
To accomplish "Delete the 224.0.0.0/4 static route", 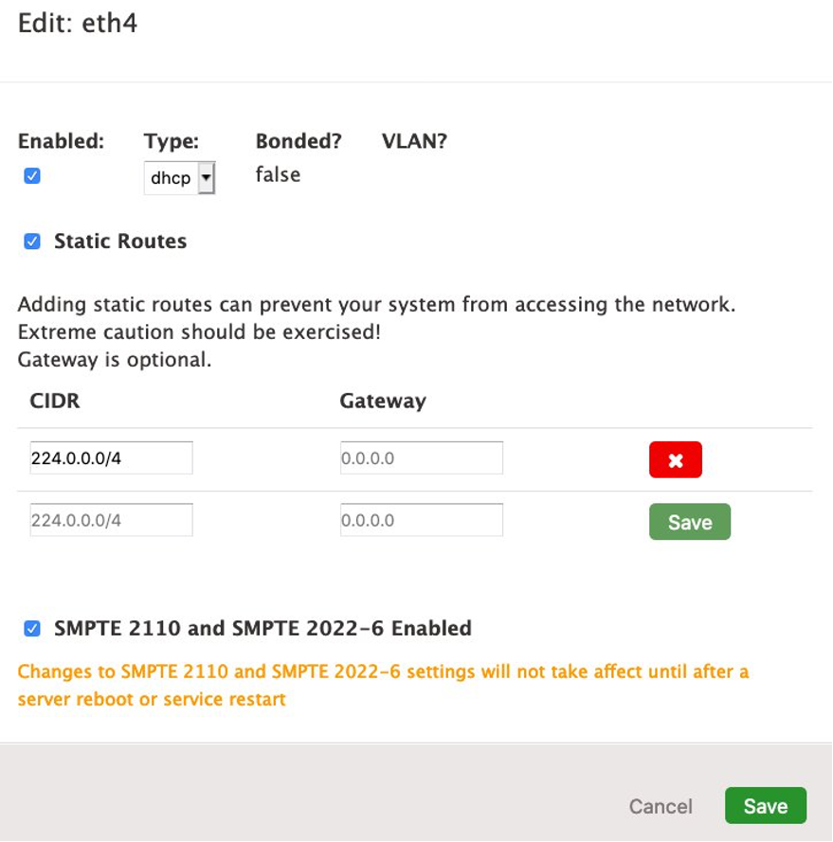I will point(675,458).
